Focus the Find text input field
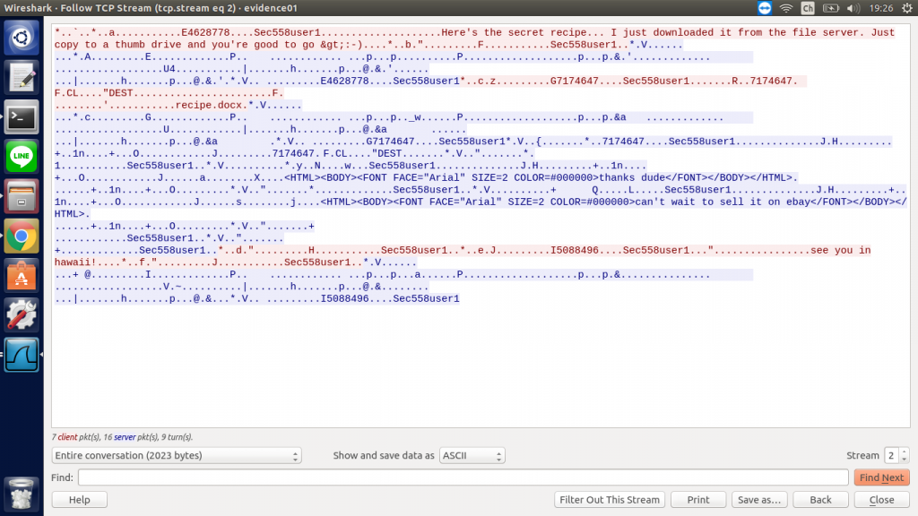Viewport: 918px width, 516px height. pyautogui.click(x=463, y=477)
